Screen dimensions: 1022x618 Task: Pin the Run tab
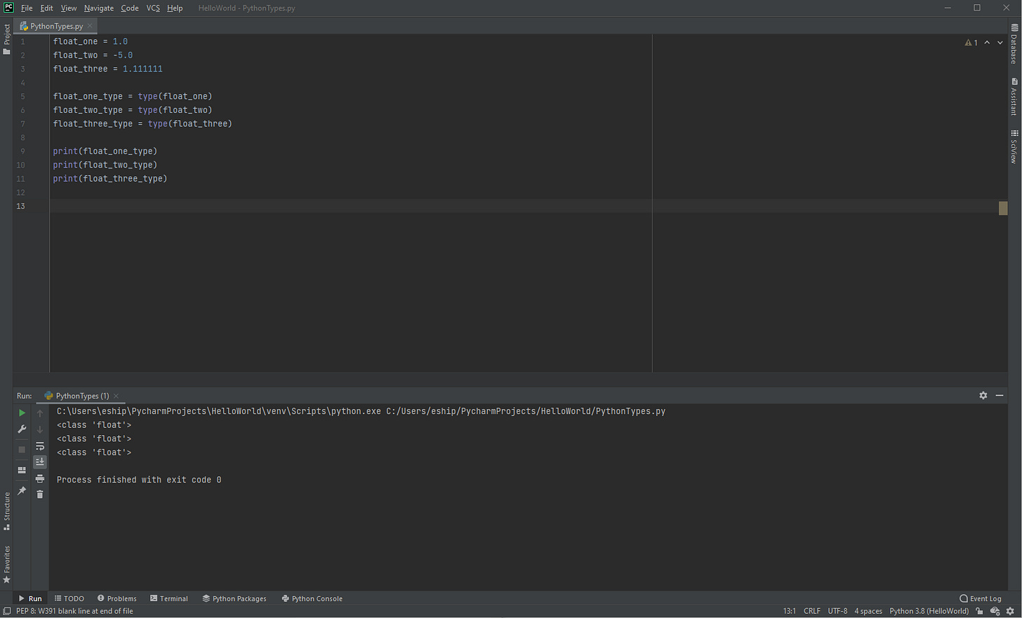pyautogui.click(x=22, y=490)
